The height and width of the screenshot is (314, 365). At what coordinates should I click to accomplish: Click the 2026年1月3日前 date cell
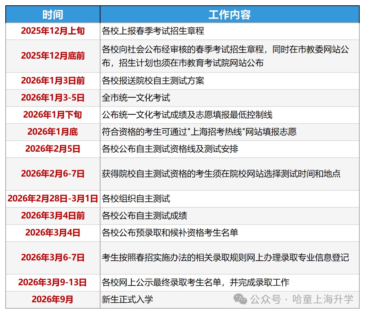tap(53, 81)
